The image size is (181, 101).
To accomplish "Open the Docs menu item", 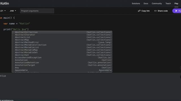I will point(146,3).
